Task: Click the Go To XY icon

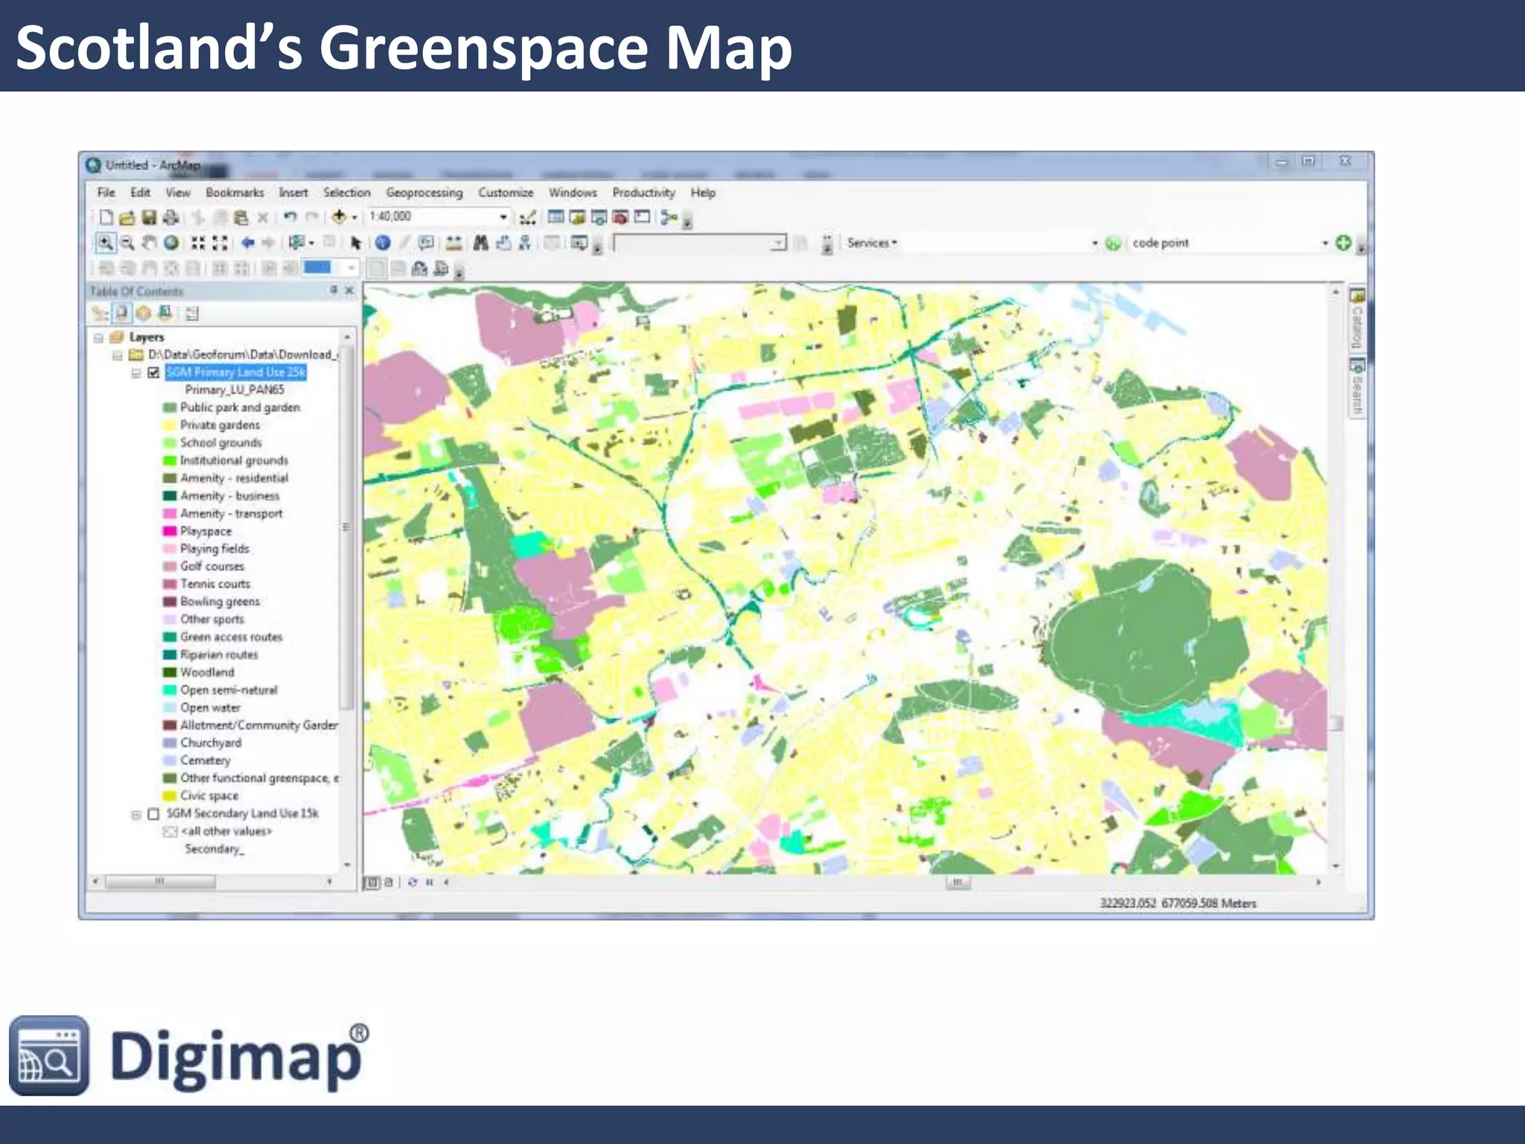Action: click(x=525, y=243)
